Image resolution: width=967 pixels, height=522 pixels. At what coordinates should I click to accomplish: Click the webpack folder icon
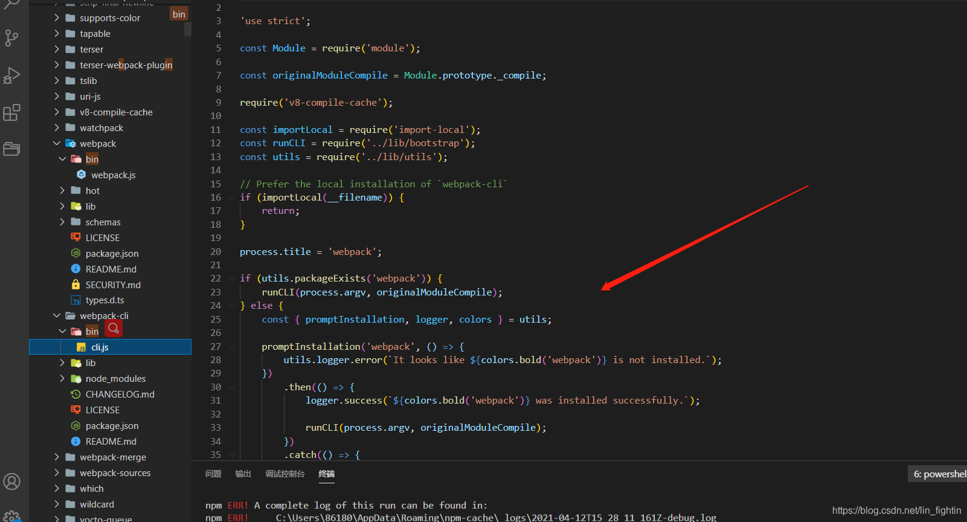tap(71, 143)
